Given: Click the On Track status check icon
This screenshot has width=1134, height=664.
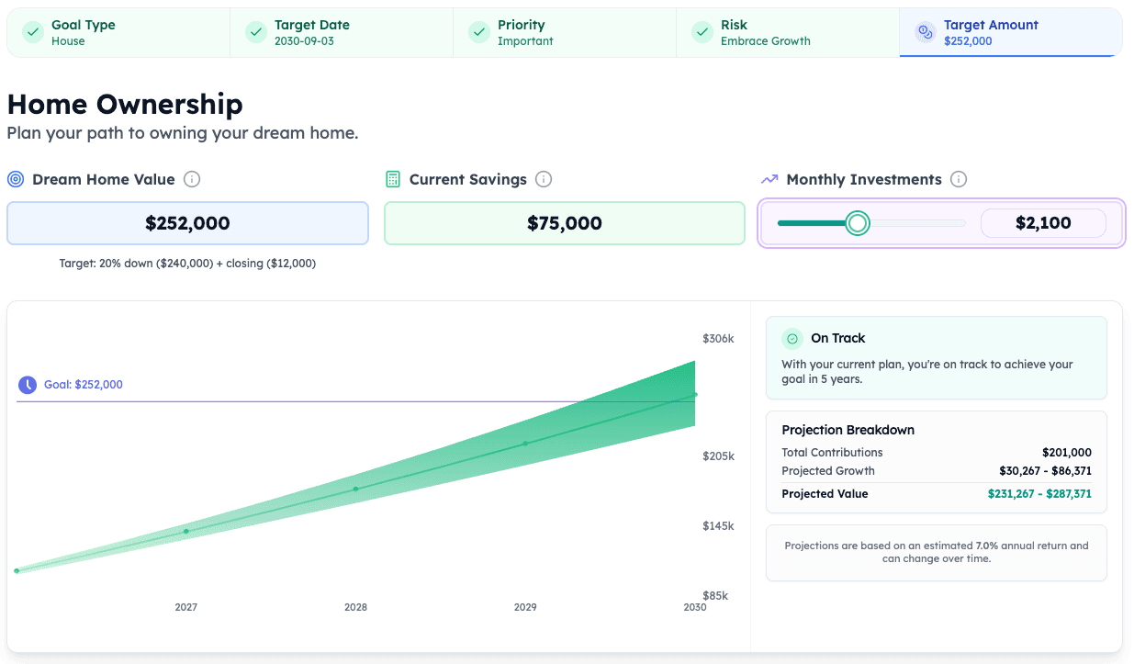Looking at the screenshot, I should 792,339.
